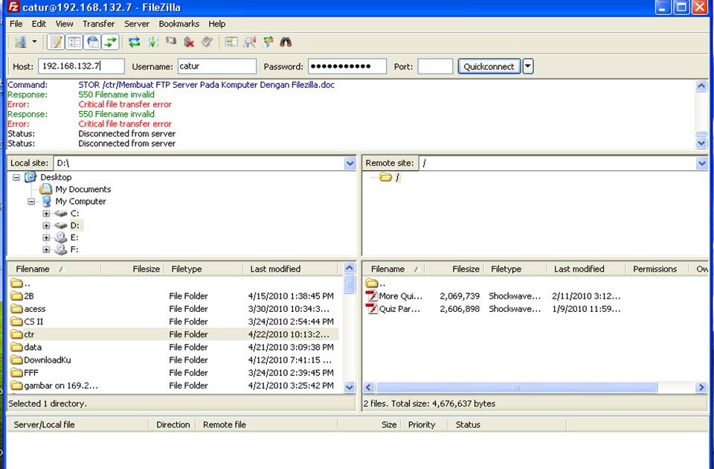This screenshot has width=714, height=469.
Task: Click the Cancel current operation icon
Action: 171,42
